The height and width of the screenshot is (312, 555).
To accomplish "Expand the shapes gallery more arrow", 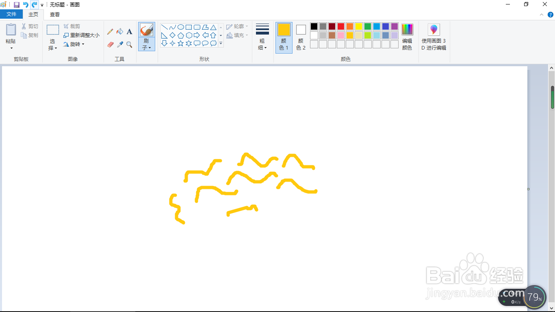I will click(221, 43).
